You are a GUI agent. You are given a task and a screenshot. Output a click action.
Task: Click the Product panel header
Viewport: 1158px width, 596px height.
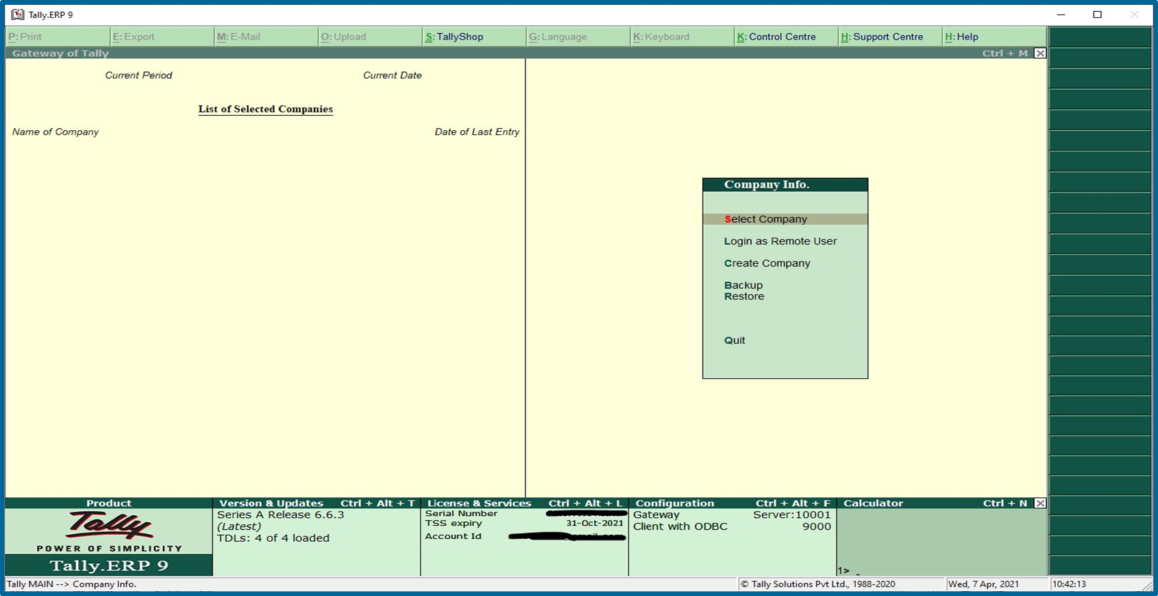pyautogui.click(x=109, y=504)
